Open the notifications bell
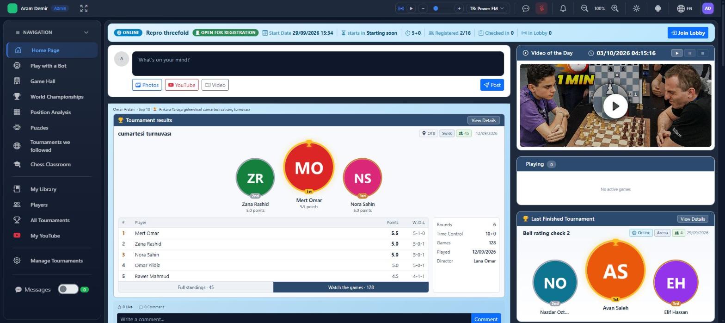 coord(563,8)
